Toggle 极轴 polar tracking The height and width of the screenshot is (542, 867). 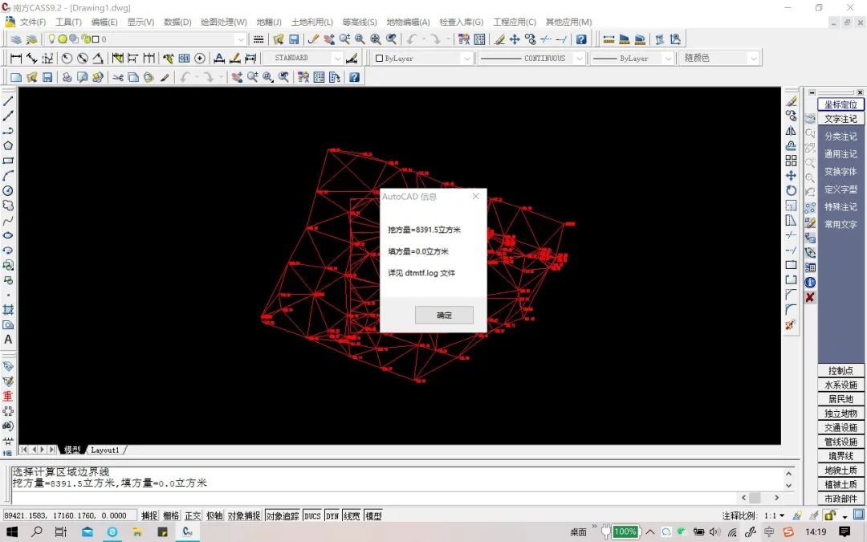tap(214, 516)
